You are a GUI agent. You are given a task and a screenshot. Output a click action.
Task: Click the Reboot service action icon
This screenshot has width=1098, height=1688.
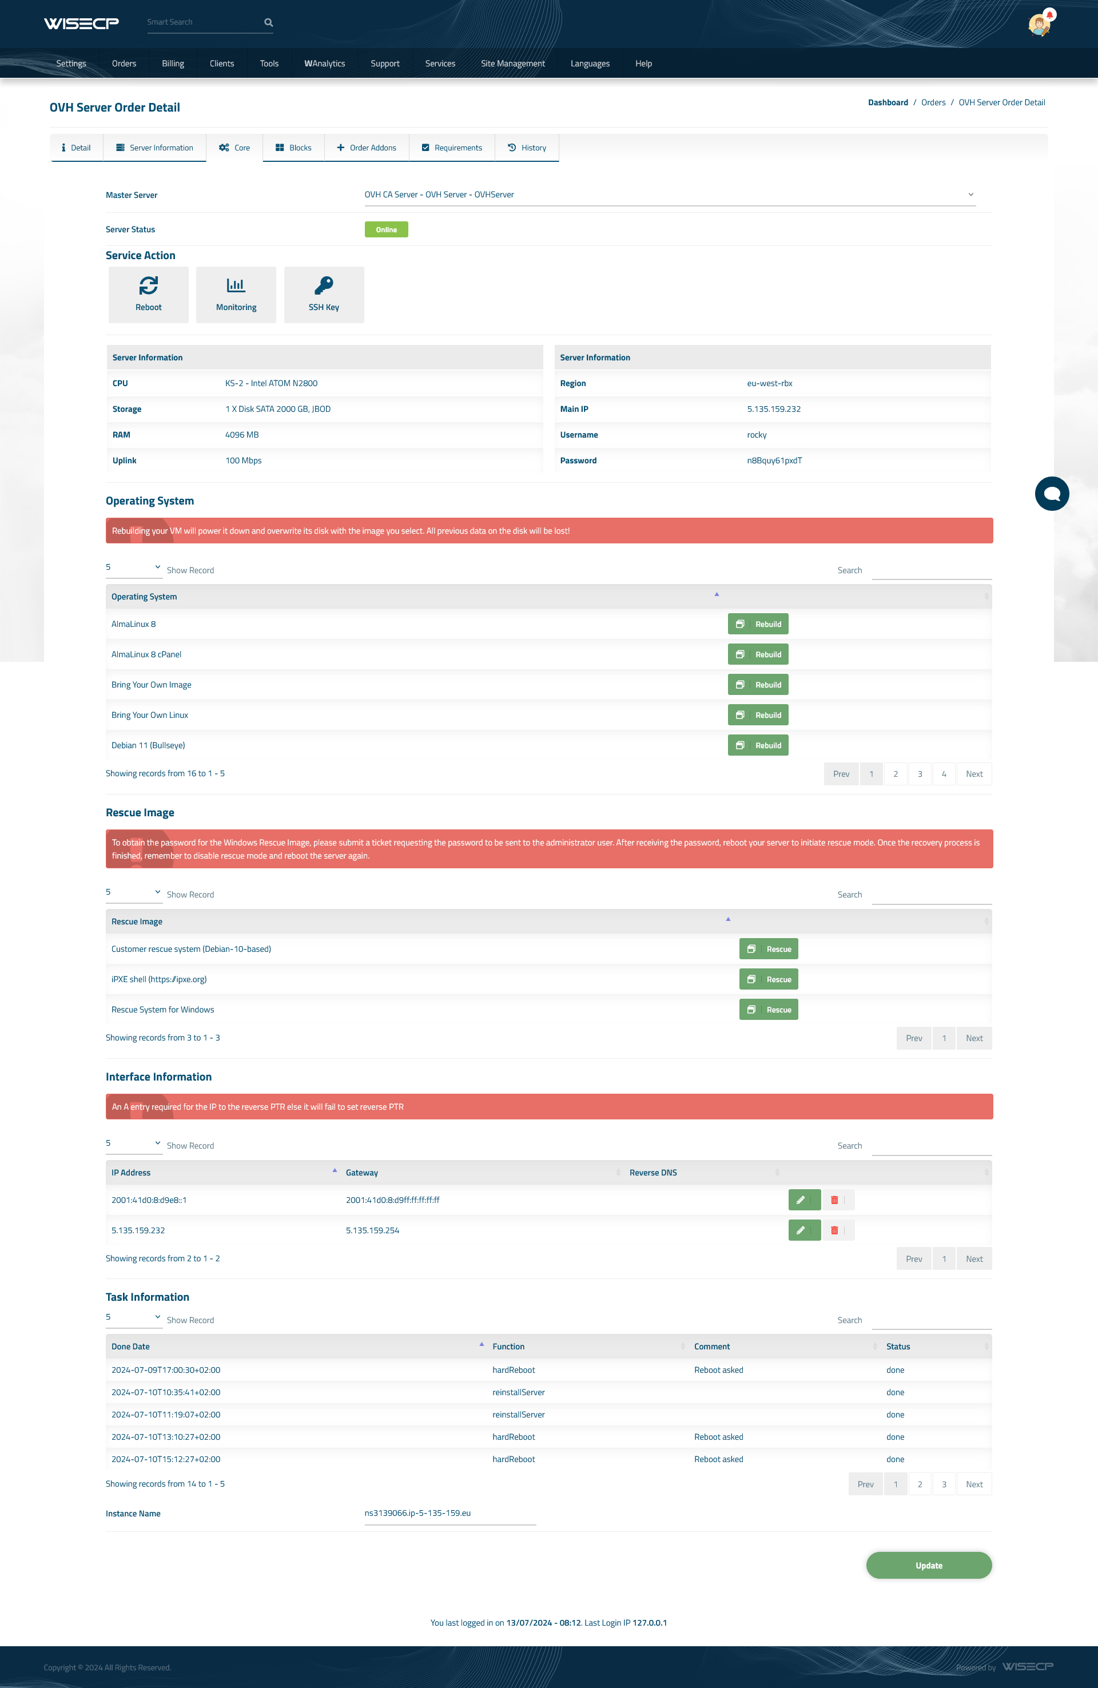(x=148, y=295)
